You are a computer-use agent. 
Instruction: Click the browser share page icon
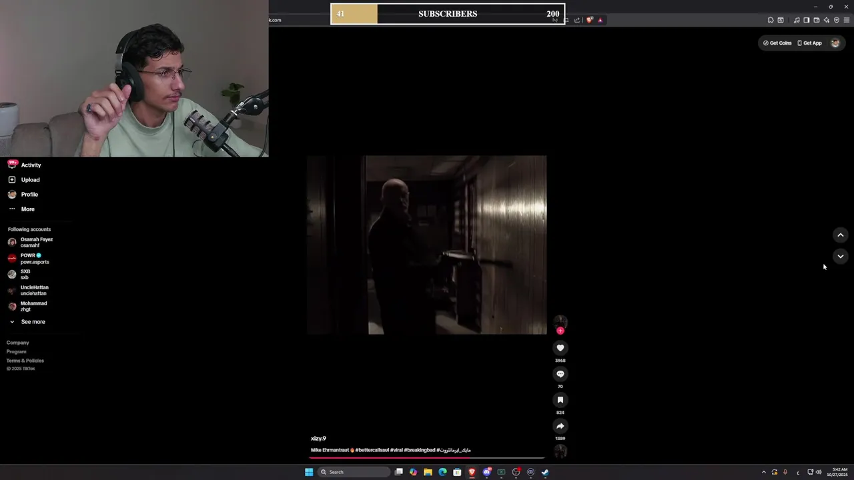pos(577,20)
